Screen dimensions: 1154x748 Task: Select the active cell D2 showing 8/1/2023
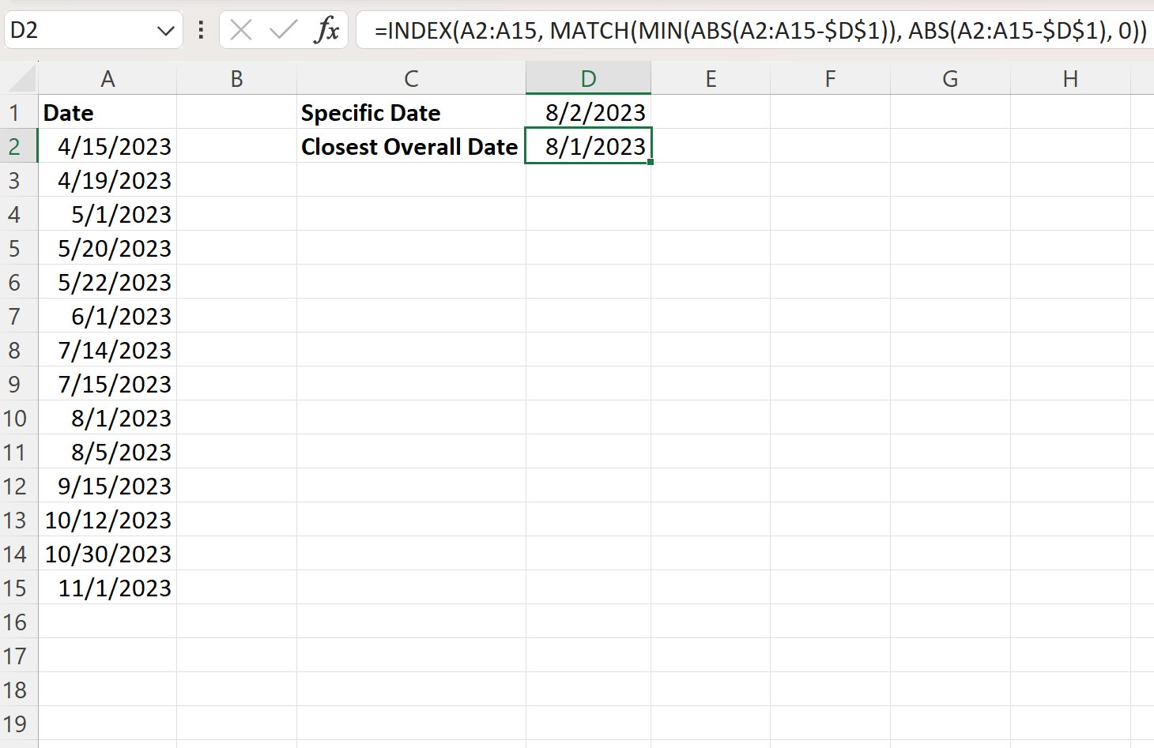587,146
